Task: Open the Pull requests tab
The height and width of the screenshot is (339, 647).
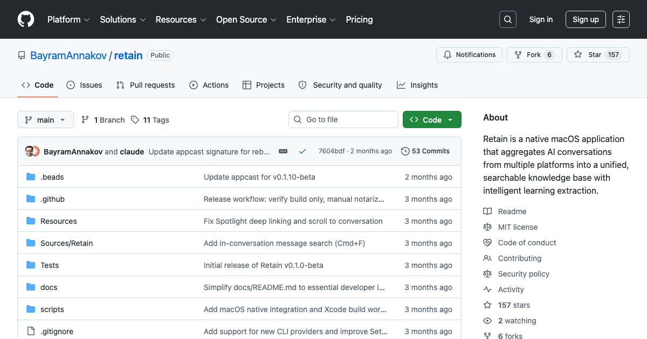Action: [x=146, y=85]
